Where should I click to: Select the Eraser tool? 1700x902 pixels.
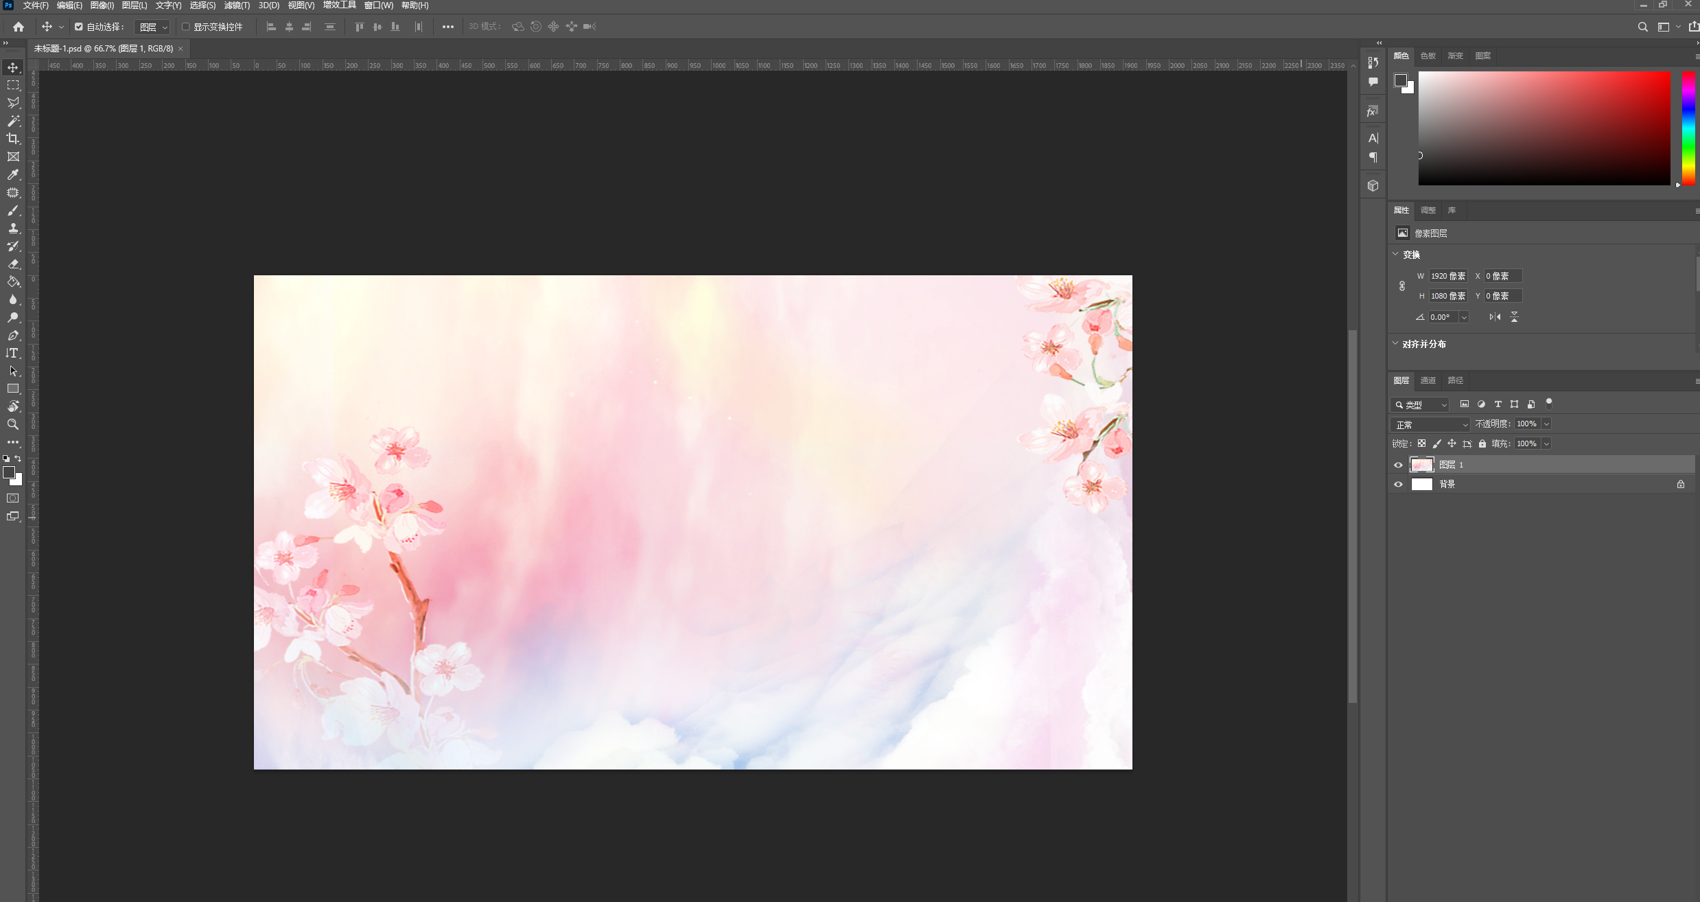coord(13,264)
